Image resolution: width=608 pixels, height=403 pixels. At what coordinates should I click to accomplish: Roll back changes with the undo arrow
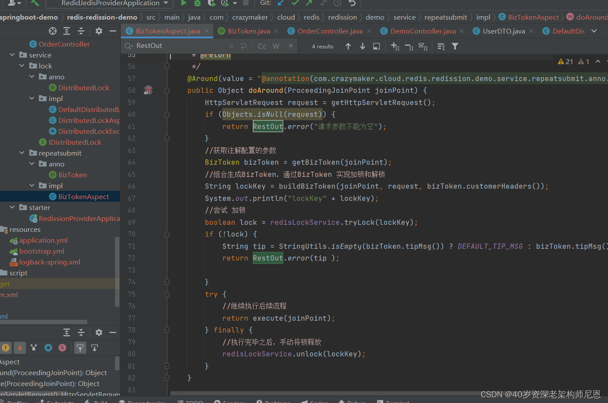[x=352, y=3]
